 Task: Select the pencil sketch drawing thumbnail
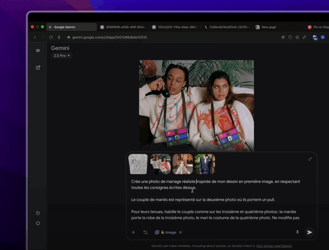click(138, 164)
